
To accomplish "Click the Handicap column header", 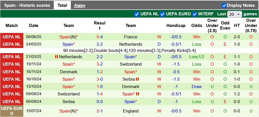I will point(176,26).
